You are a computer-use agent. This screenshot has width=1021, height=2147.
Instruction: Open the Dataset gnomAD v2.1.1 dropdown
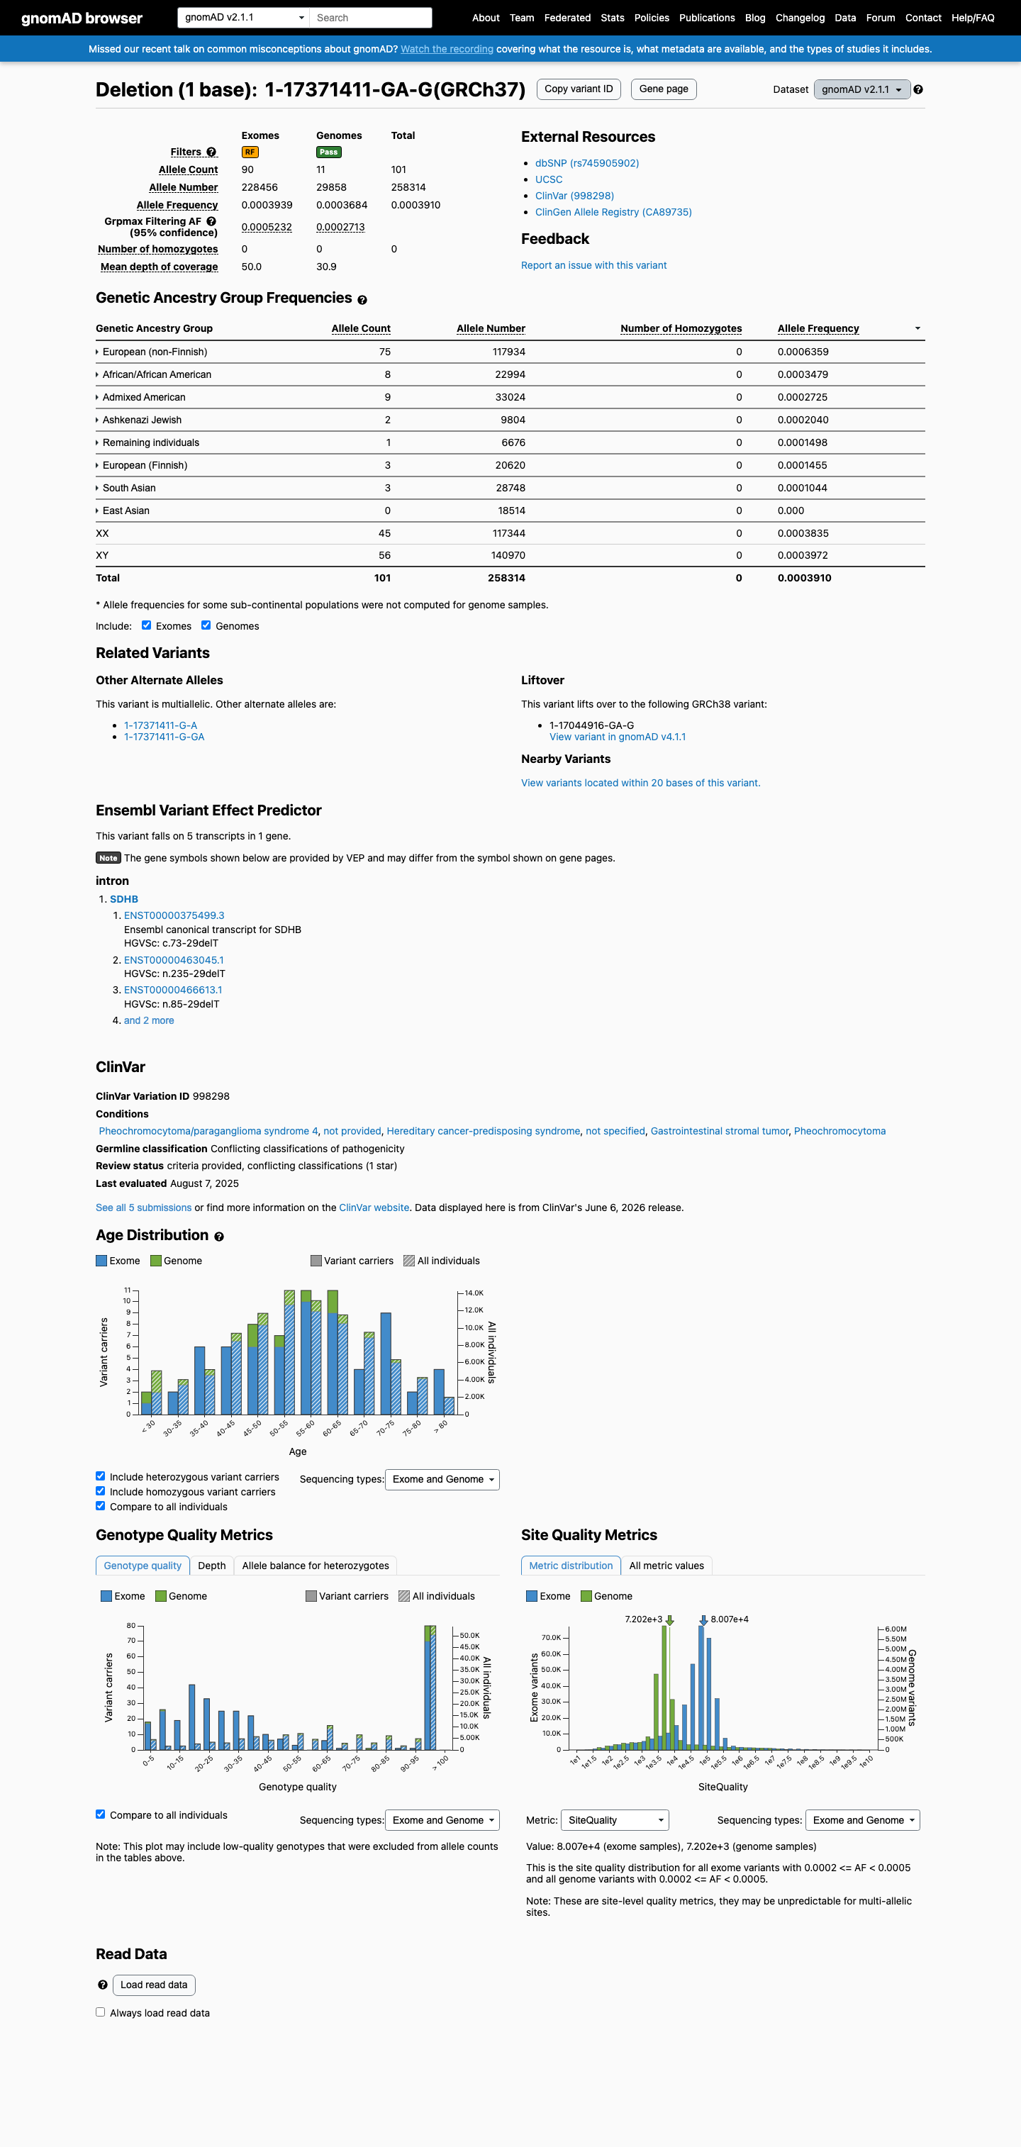[861, 89]
